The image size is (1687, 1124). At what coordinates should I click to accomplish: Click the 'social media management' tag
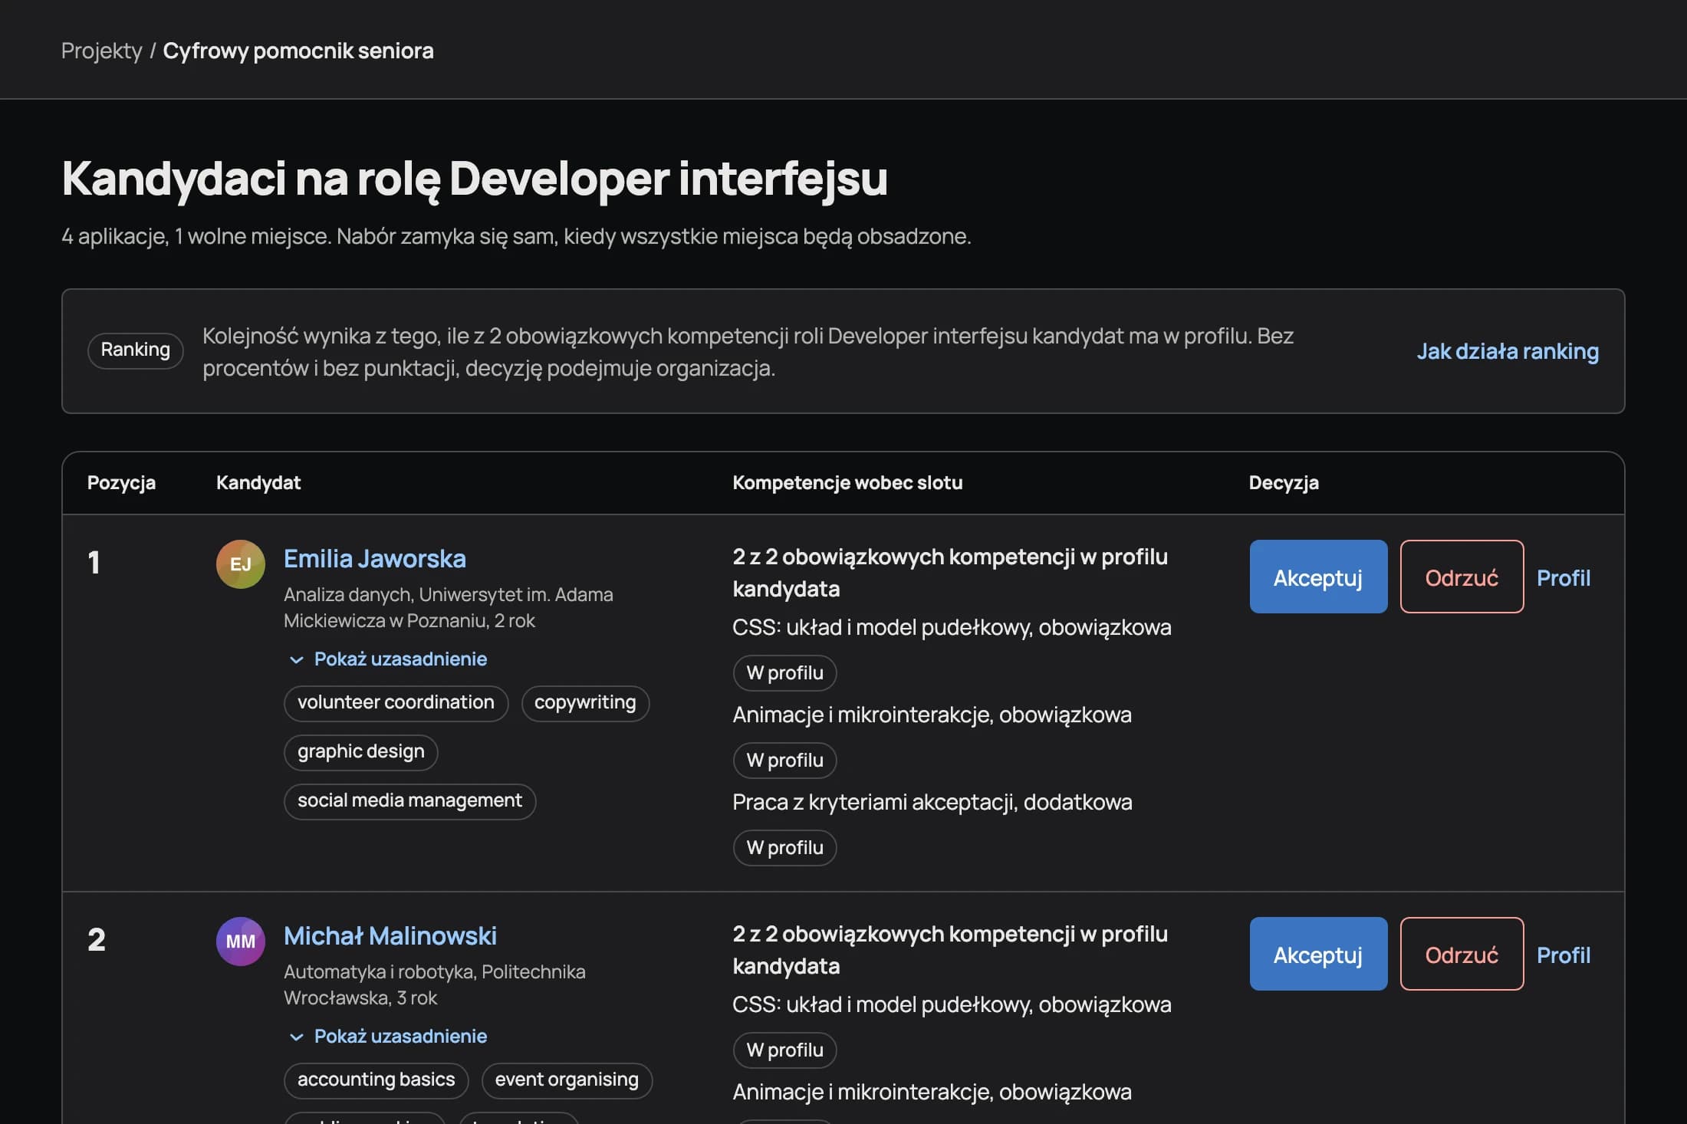click(409, 801)
